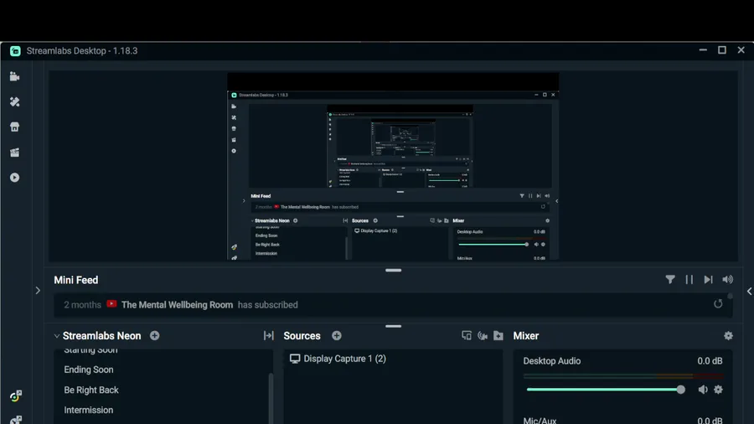
Task: Click the Display Capture monitor icon
Action: click(x=295, y=359)
